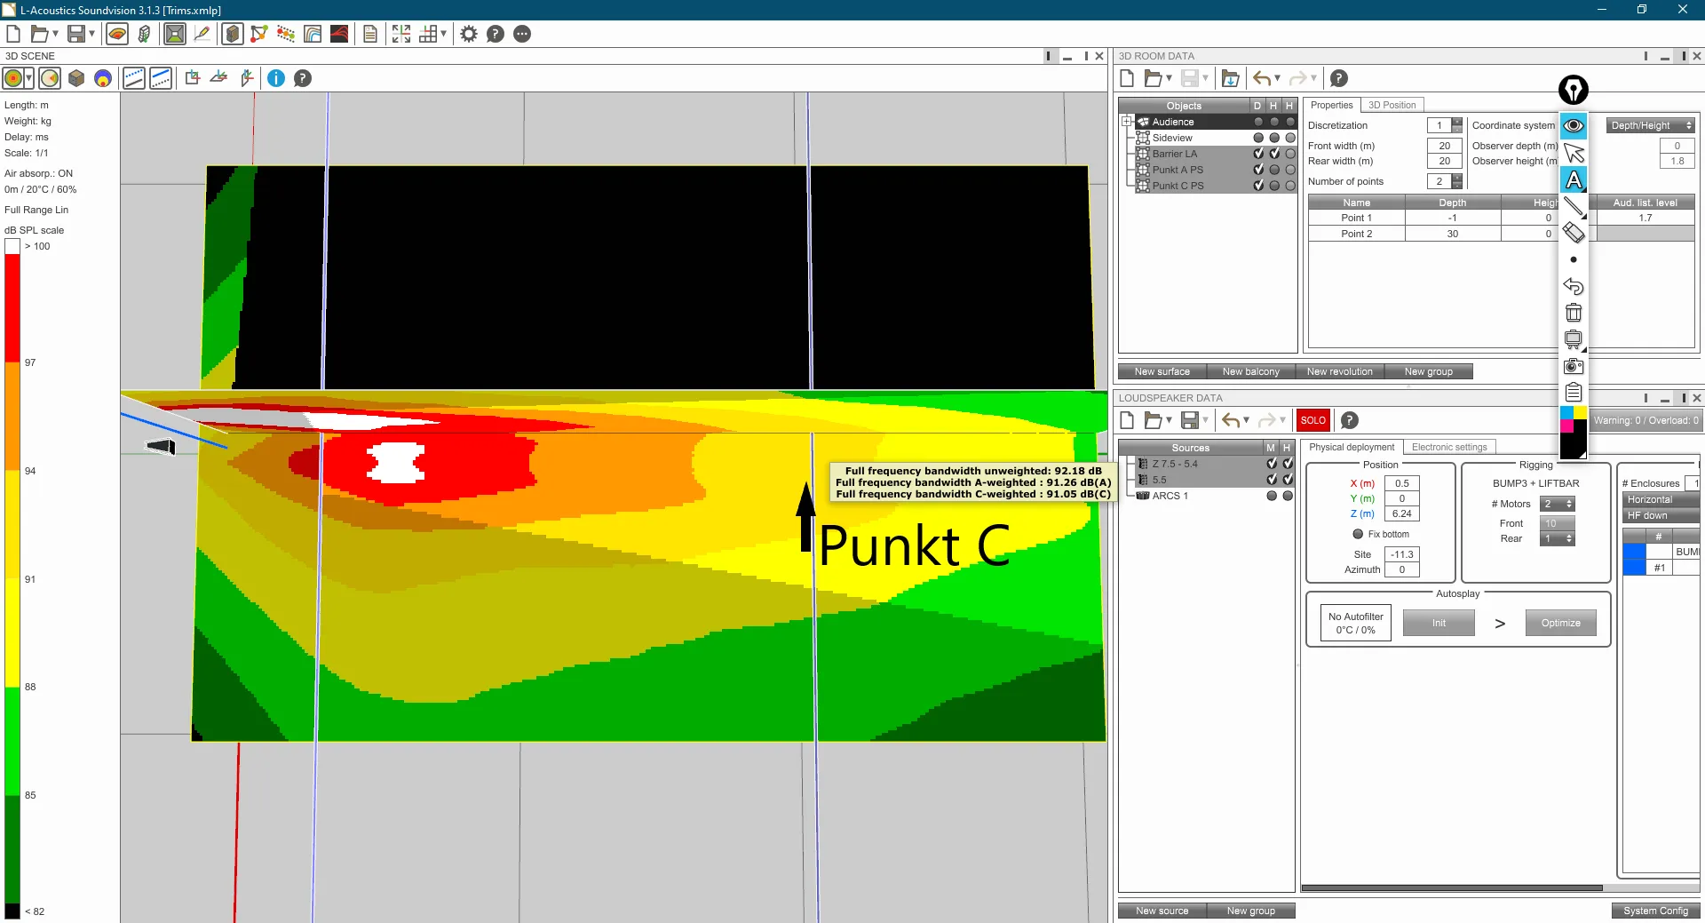Click the trash delete icon in annotation palette
1705x923 pixels.
1574,313
